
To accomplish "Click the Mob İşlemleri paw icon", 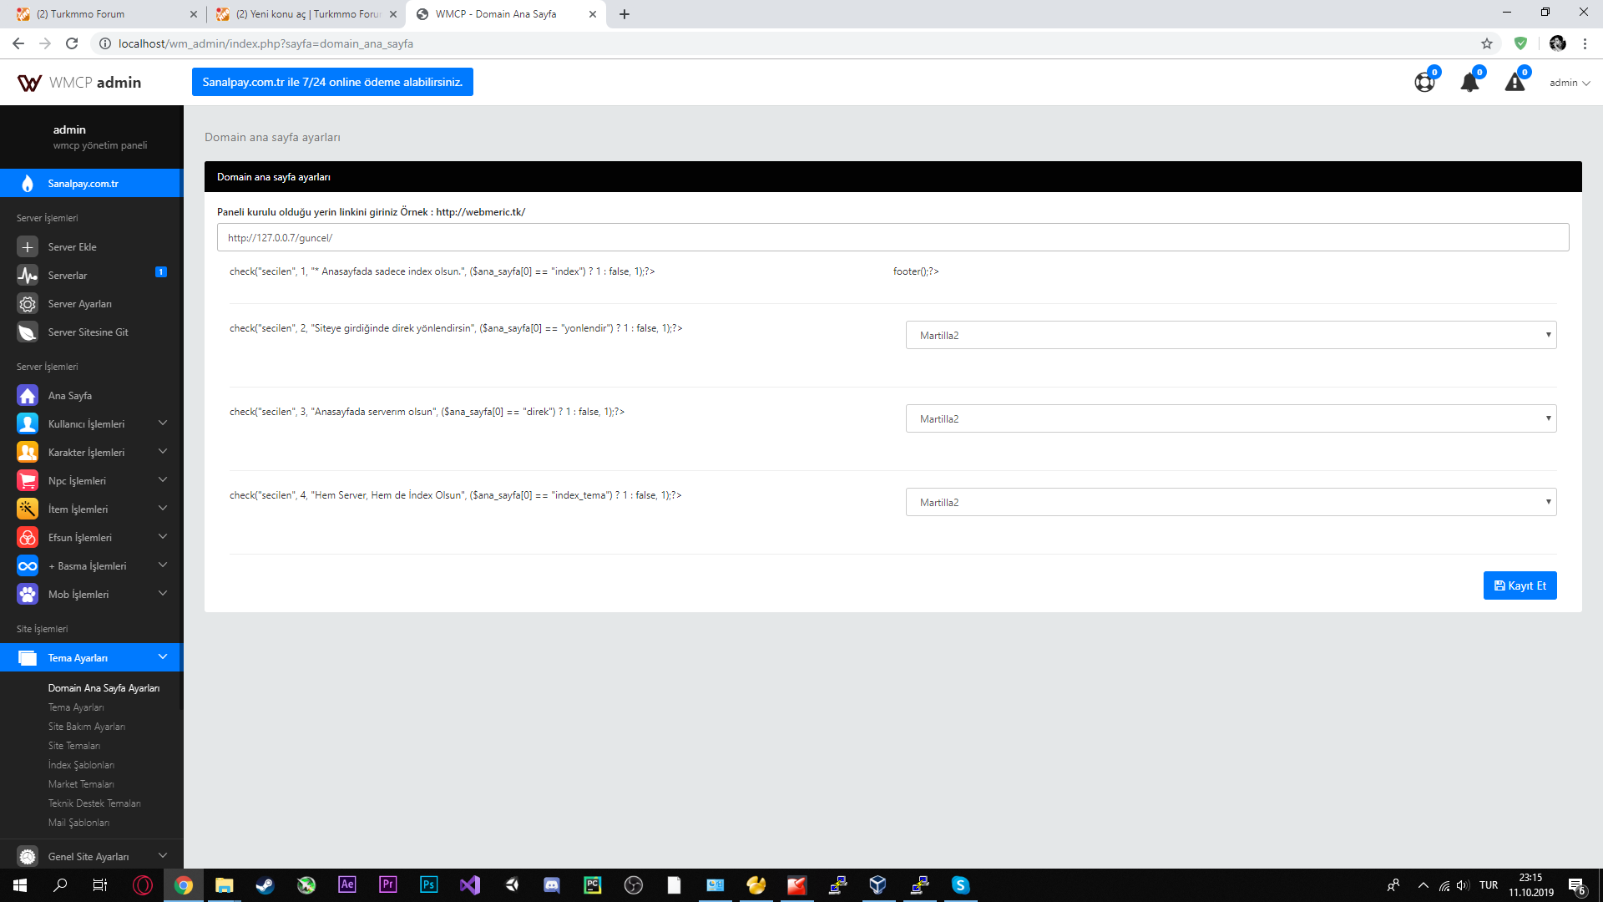I will point(28,595).
